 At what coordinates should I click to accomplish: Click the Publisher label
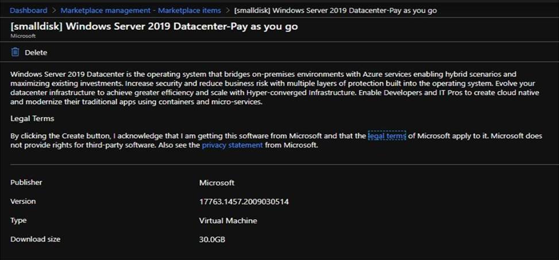tap(26, 183)
